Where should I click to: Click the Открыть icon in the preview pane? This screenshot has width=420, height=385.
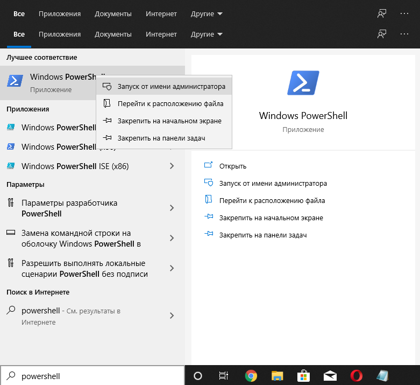[209, 165]
